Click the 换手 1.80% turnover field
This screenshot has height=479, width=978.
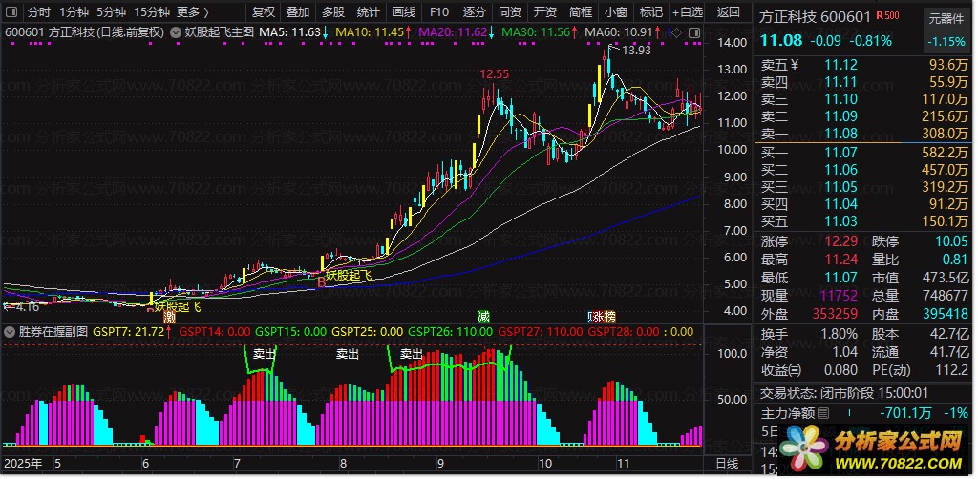(809, 335)
